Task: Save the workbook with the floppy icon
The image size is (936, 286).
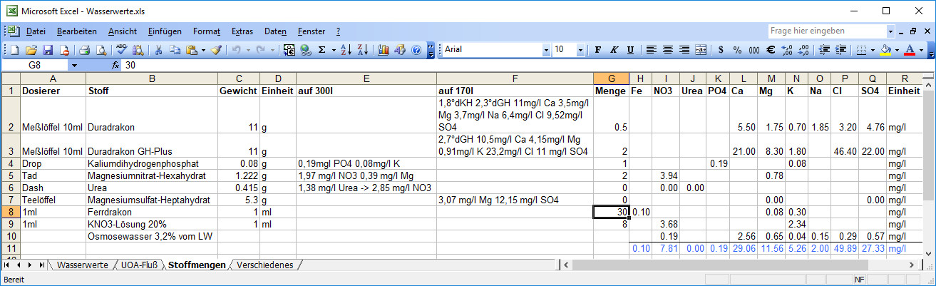Action: pyautogui.click(x=48, y=50)
